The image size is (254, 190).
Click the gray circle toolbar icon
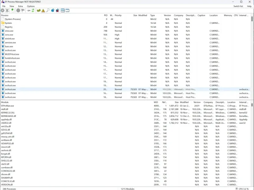(x=18, y=10)
